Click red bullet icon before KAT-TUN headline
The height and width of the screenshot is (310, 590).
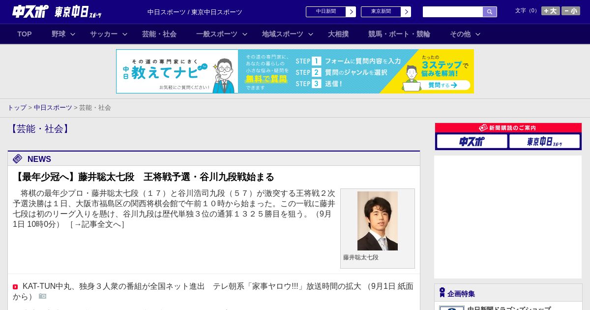pos(15,287)
